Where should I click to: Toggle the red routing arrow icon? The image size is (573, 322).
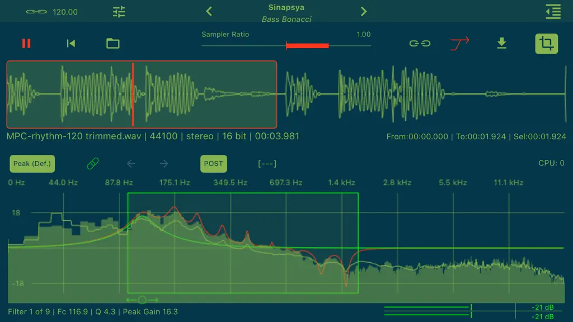click(x=460, y=44)
